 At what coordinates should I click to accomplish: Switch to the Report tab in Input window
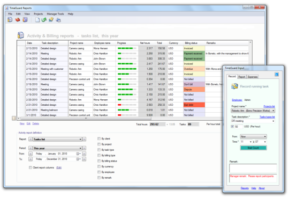pos(241,77)
